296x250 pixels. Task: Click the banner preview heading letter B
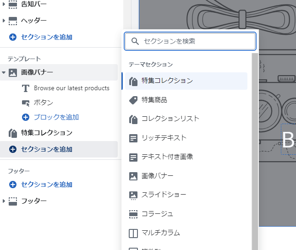coord(288,140)
